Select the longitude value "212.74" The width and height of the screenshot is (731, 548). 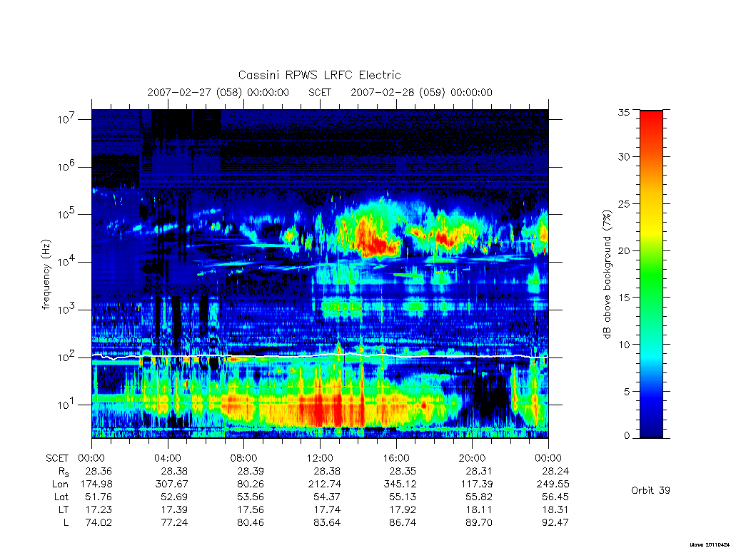pos(325,484)
